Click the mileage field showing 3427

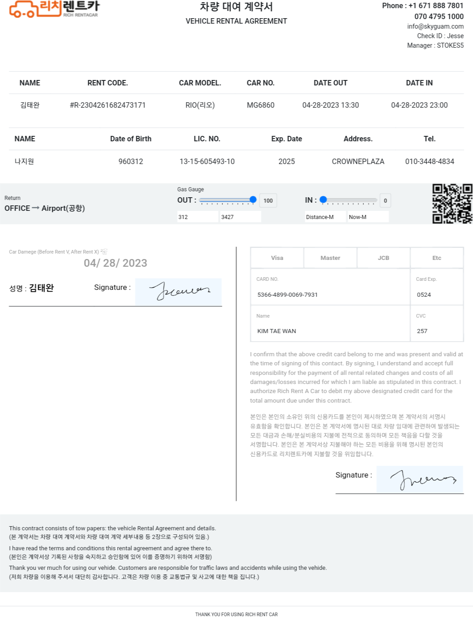[x=241, y=217]
